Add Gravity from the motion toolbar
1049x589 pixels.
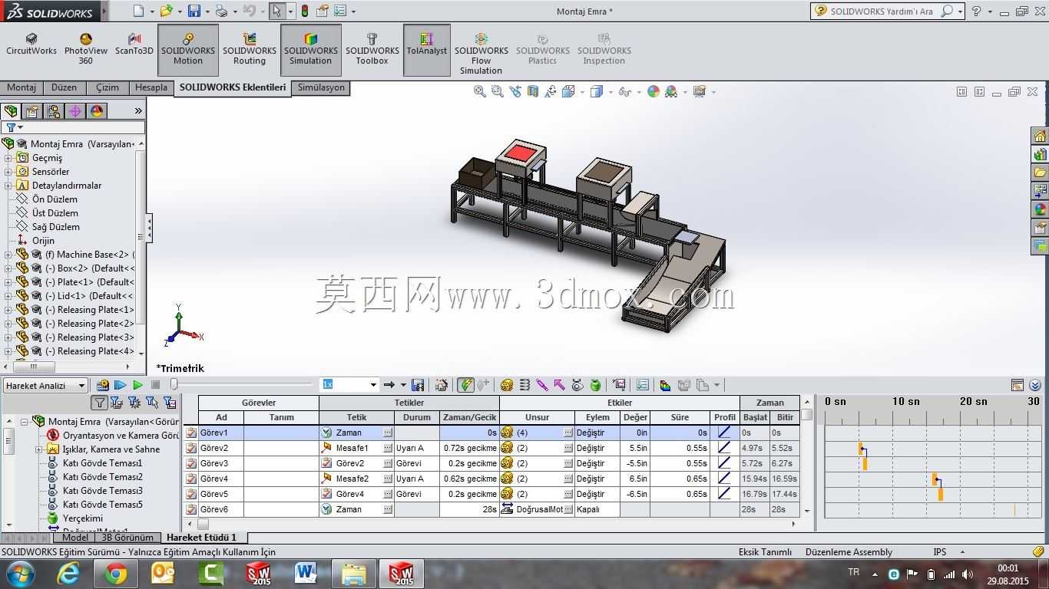(x=595, y=385)
